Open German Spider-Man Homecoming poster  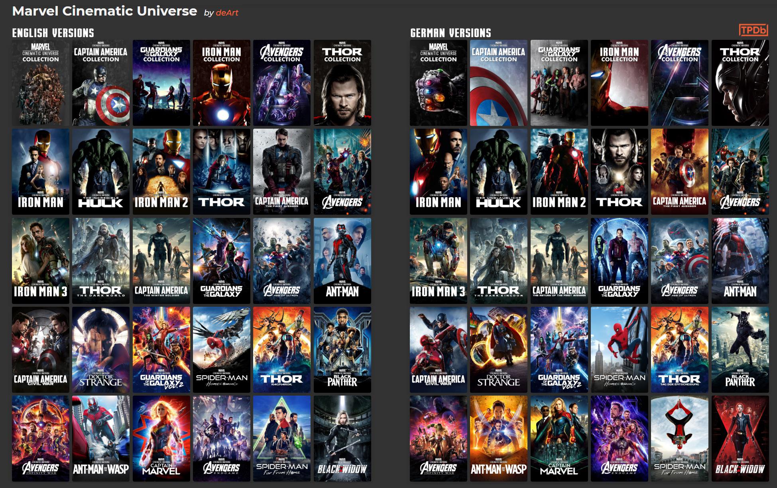[x=620, y=350]
